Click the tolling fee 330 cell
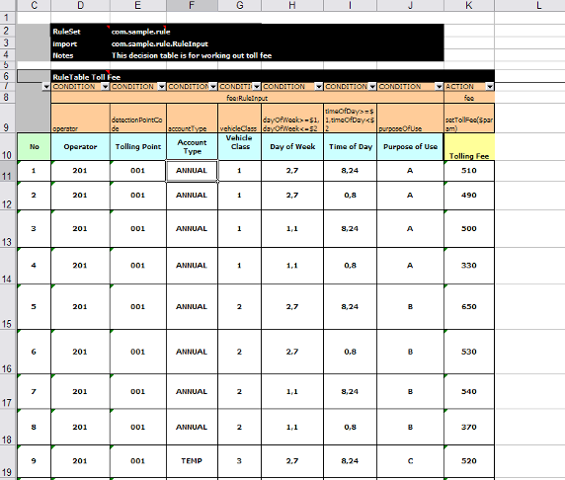The height and width of the screenshot is (480, 565). 469,266
